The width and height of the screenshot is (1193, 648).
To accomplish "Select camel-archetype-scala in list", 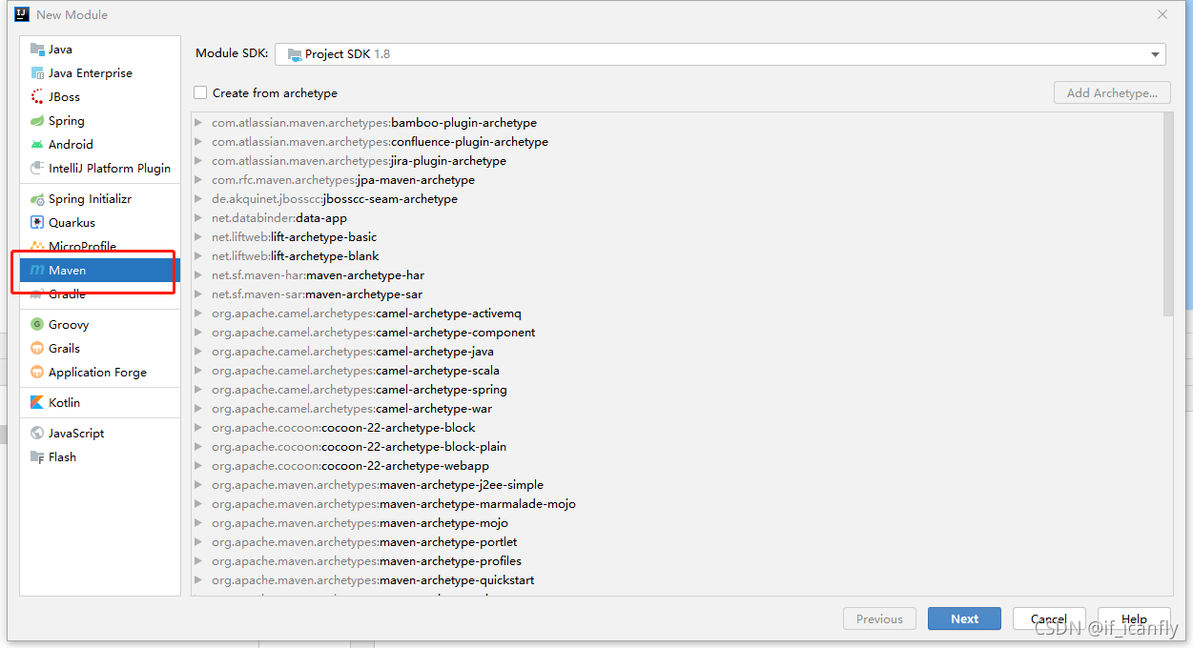I will [x=356, y=371].
